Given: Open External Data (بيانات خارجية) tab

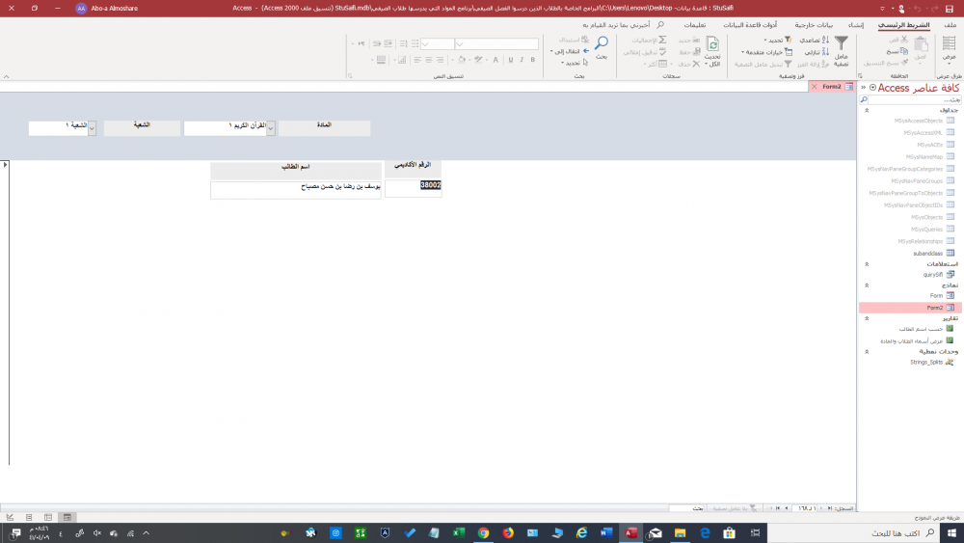Looking at the screenshot, I should 814,25.
